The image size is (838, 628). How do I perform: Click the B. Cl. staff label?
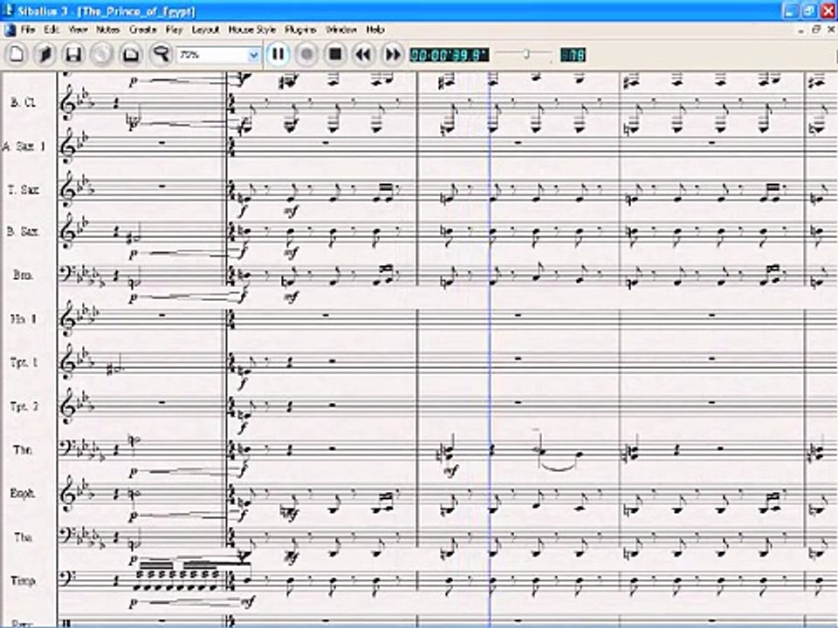pos(24,103)
